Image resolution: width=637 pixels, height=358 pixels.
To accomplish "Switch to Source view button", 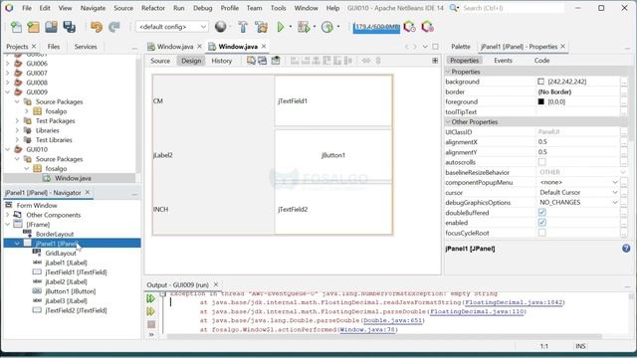I will pos(160,61).
